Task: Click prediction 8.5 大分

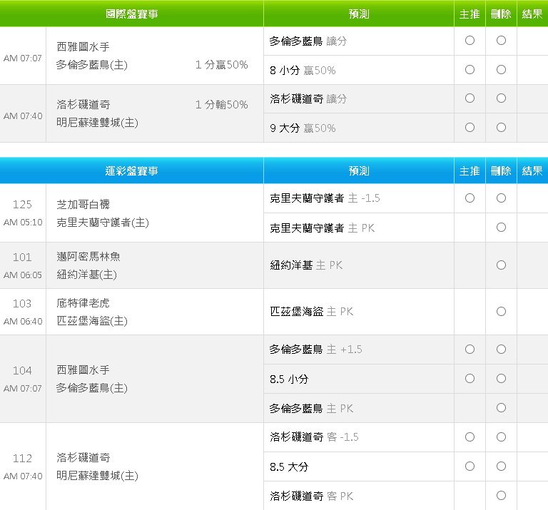Action: (x=289, y=466)
